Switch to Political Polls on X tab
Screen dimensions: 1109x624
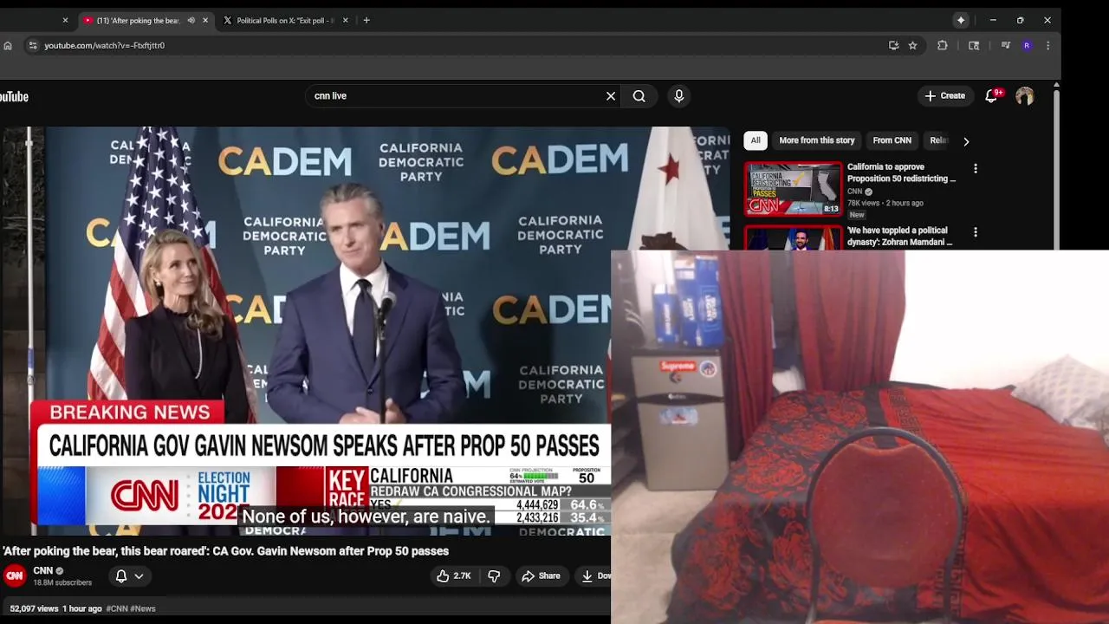(x=278, y=20)
